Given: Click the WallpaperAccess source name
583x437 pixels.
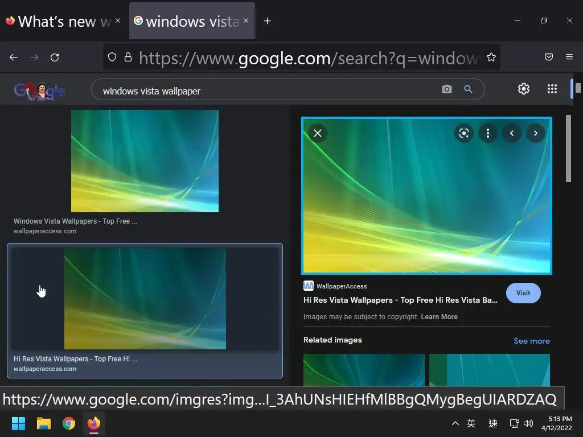Looking at the screenshot, I should tap(342, 286).
